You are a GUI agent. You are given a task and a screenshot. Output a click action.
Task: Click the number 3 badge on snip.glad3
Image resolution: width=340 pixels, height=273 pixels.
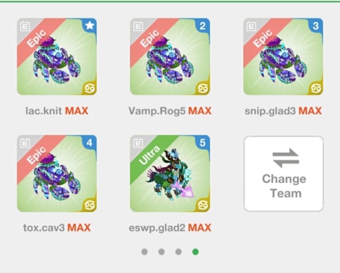click(316, 26)
